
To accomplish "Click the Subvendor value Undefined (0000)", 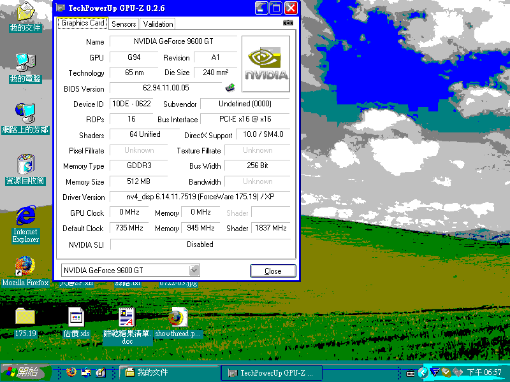I will tap(245, 104).
